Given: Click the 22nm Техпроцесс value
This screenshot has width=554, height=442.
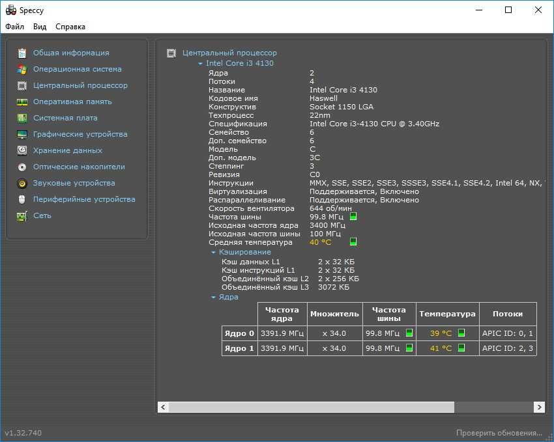Looking at the screenshot, I should 320,115.
